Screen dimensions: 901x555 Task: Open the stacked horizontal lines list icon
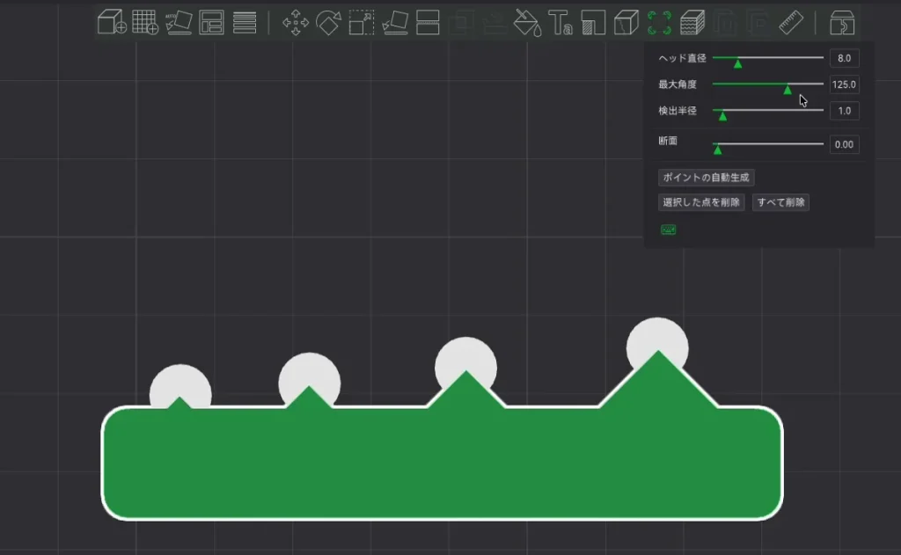click(x=245, y=22)
